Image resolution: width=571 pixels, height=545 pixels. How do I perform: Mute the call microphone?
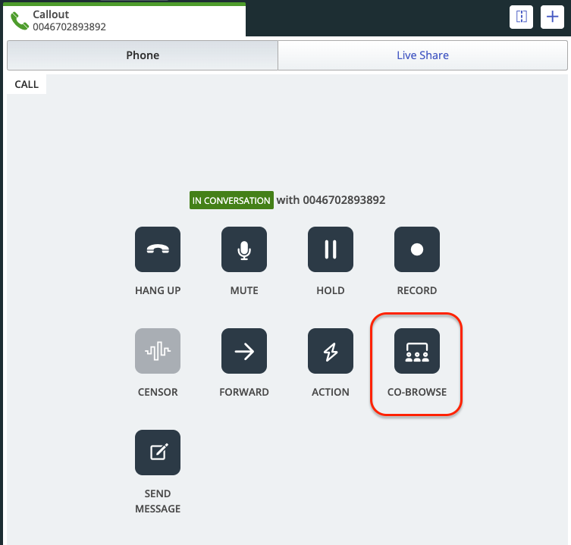243,249
